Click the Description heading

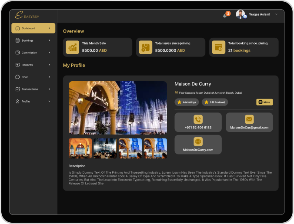click(77, 166)
